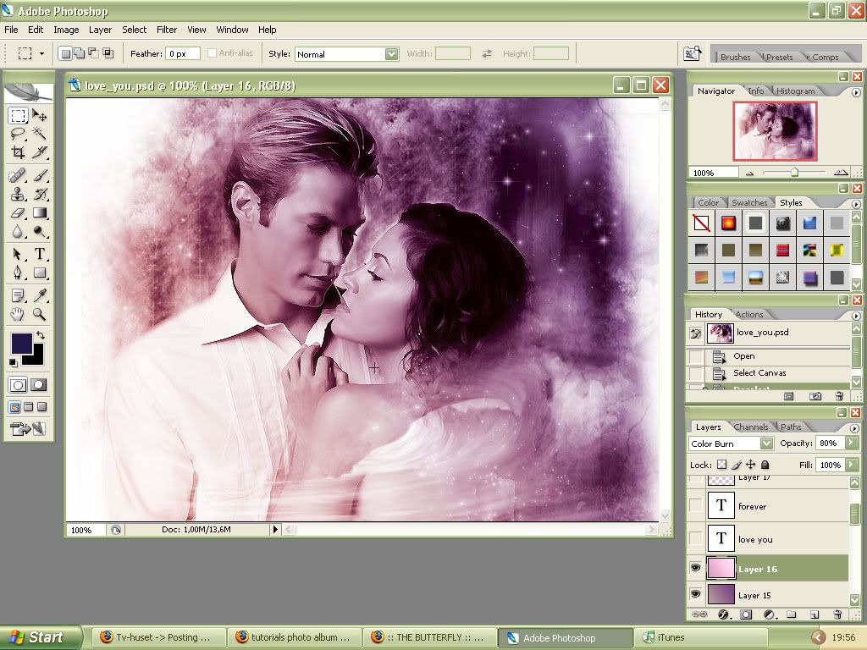The height and width of the screenshot is (650, 867).
Task: Click the Navigator zoom slider handle
Action: coord(794,172)
